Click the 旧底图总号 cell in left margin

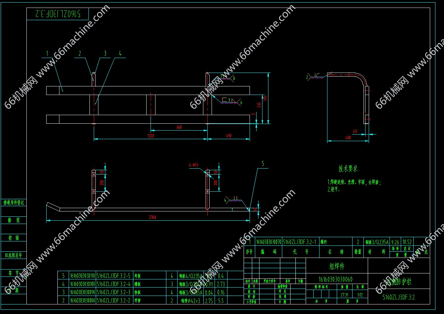[x=14, y=255]
